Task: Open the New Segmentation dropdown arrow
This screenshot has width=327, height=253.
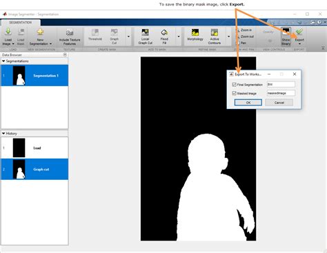Action: coord(50,43)
